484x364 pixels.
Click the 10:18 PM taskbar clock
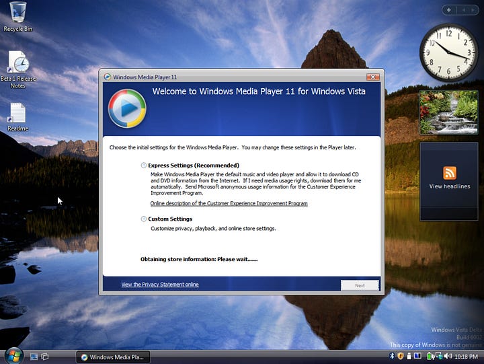(466, 357)
